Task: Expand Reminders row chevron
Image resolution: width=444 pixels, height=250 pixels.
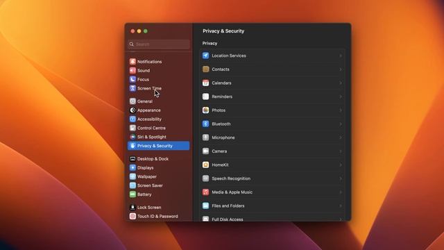Action: click(341, 97)
